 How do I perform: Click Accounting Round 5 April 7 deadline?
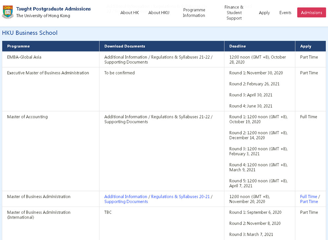[x=258, y=183]
